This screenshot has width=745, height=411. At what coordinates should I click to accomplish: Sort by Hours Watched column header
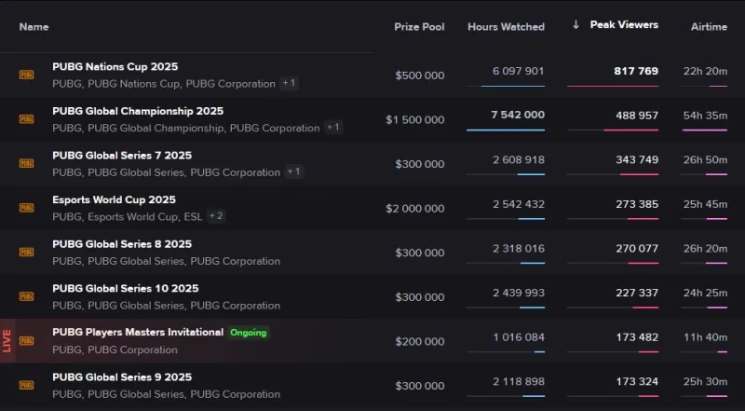(x=506, y=27)
